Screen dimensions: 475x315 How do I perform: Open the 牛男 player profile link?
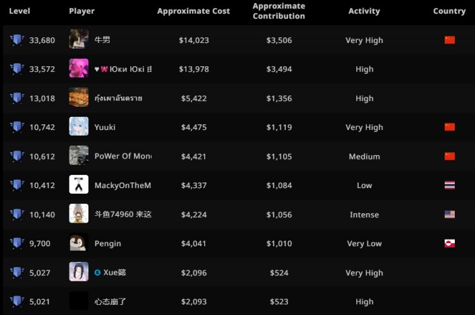click(x=102, y=40)
